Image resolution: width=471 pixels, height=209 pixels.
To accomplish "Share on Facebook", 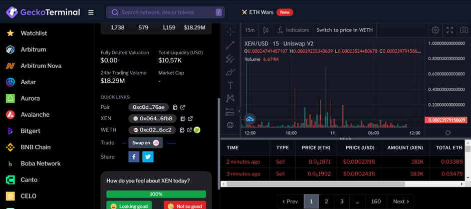I will [x=134, y=157].
